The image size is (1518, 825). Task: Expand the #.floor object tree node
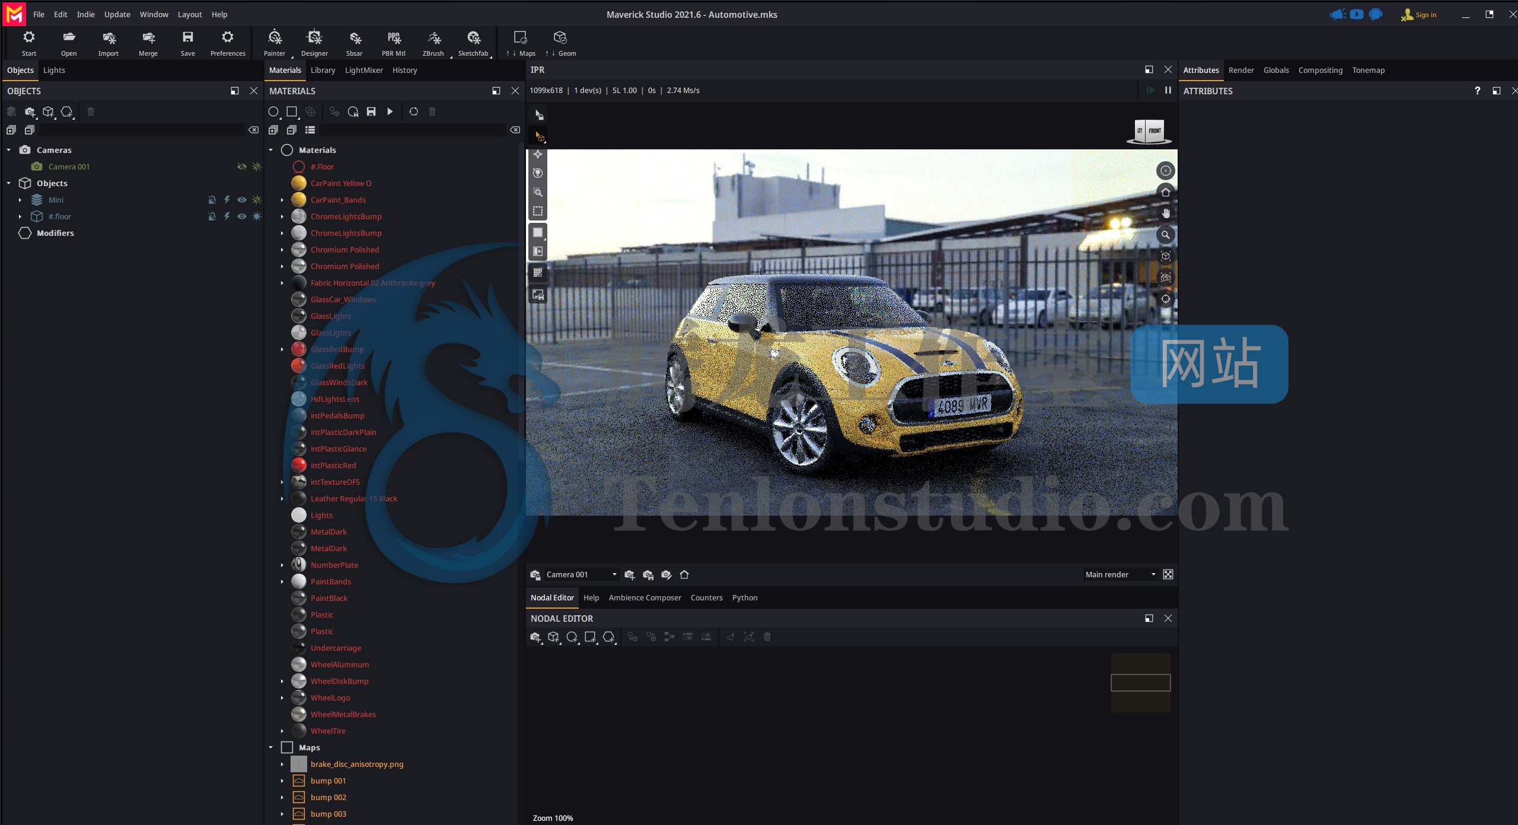pyautogui.click(x=20, y=216)
